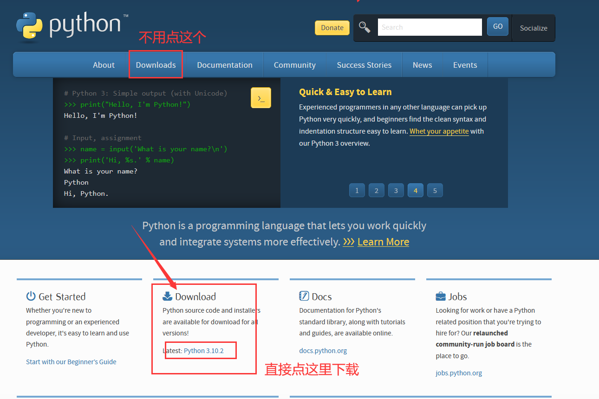Click the Download arrow icon
This screenshot has height=399, width=599.
coord(168,296)
